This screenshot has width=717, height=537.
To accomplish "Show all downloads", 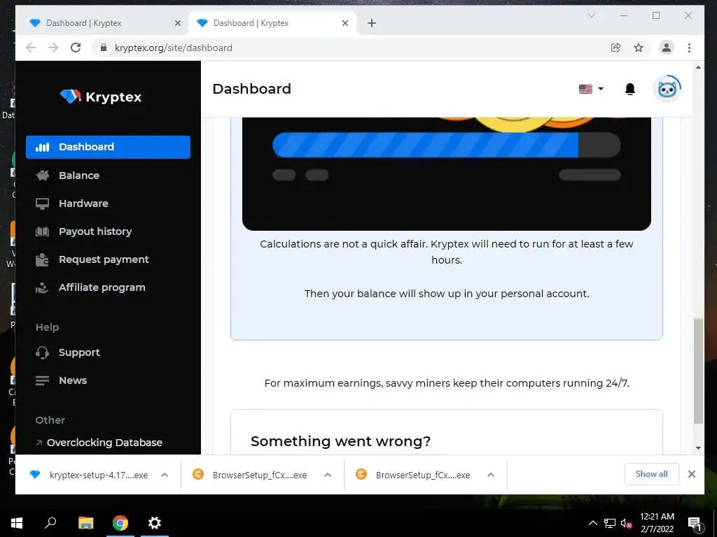I will tap(652, 474).
